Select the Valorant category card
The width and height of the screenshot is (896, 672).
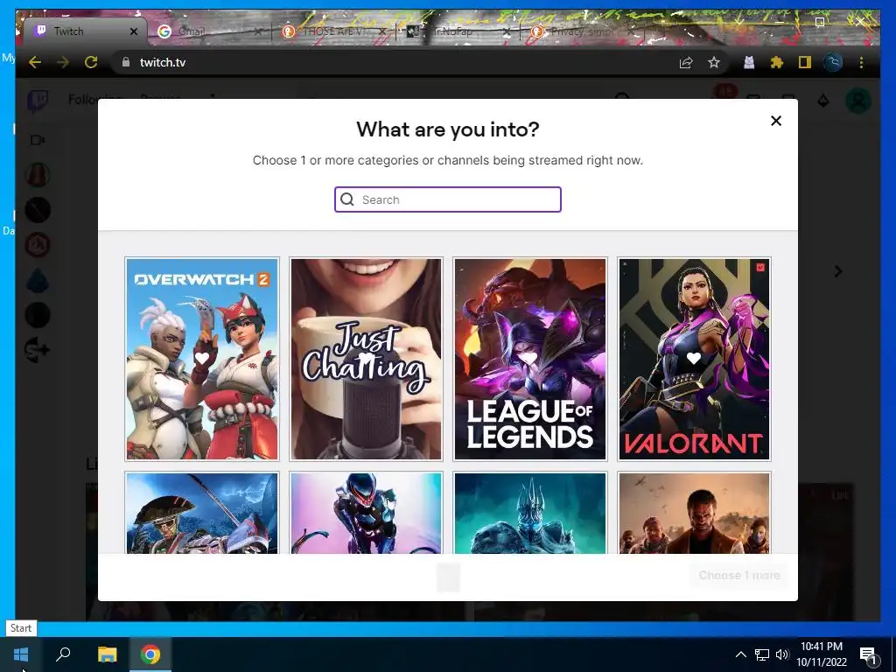(694, 359)
